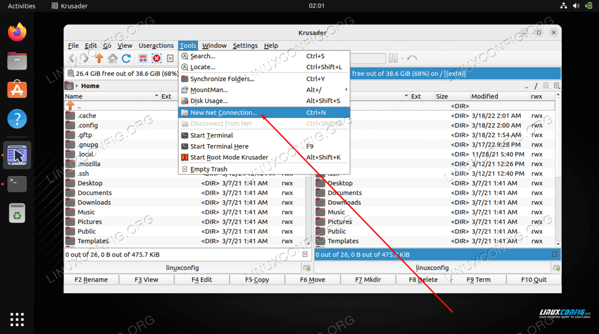The height and width of the screenshot is (334, 599).
Task: Open Firefox from the dock
Action: [17, 32]
